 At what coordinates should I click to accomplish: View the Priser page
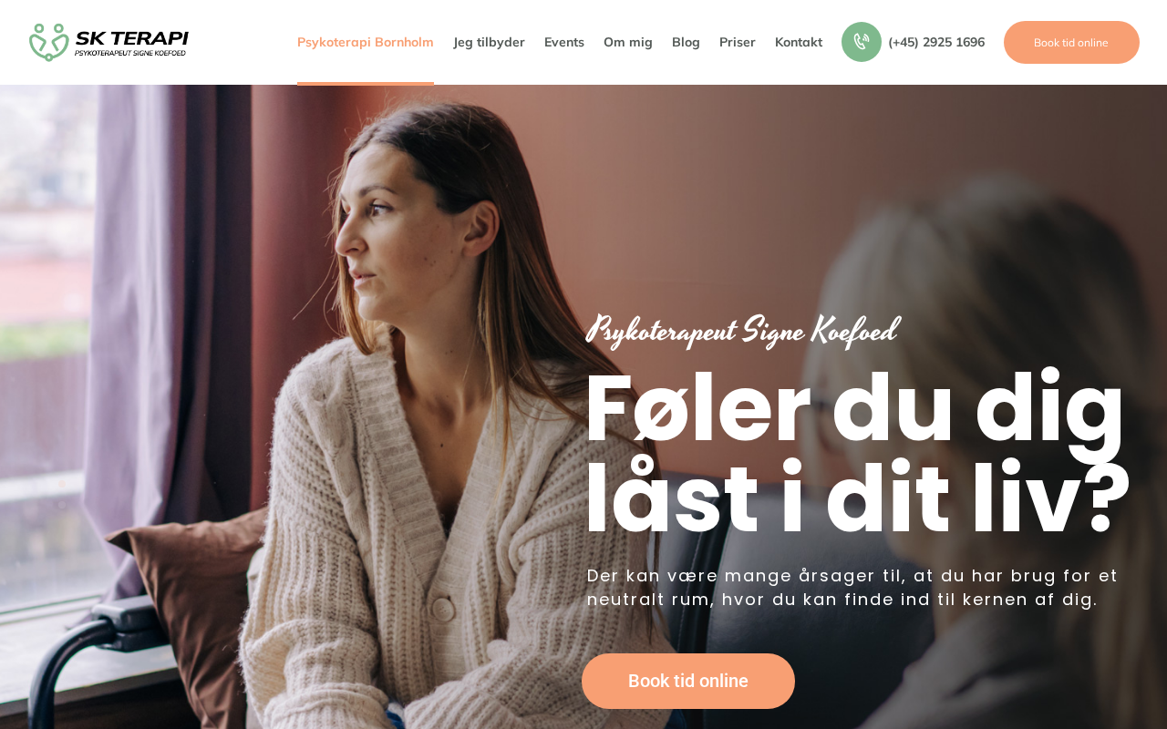[738, 42]
